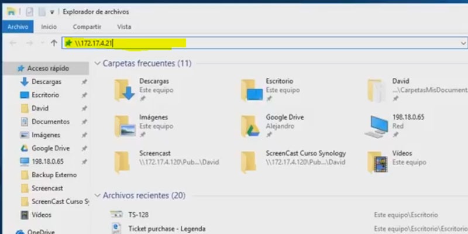Click the Escritorio sidebar pin icon
This screenshot has width=468, height=234.
tap(84, 95)
